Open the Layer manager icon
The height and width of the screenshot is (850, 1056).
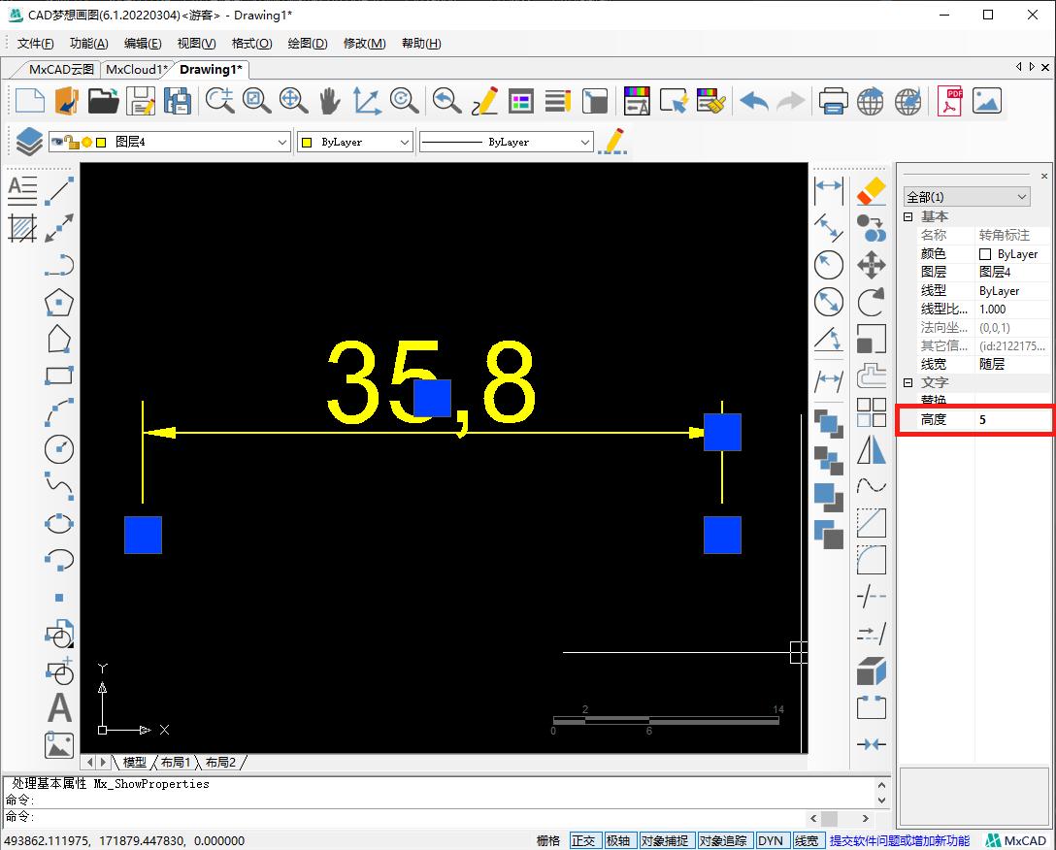coord(29,142)
